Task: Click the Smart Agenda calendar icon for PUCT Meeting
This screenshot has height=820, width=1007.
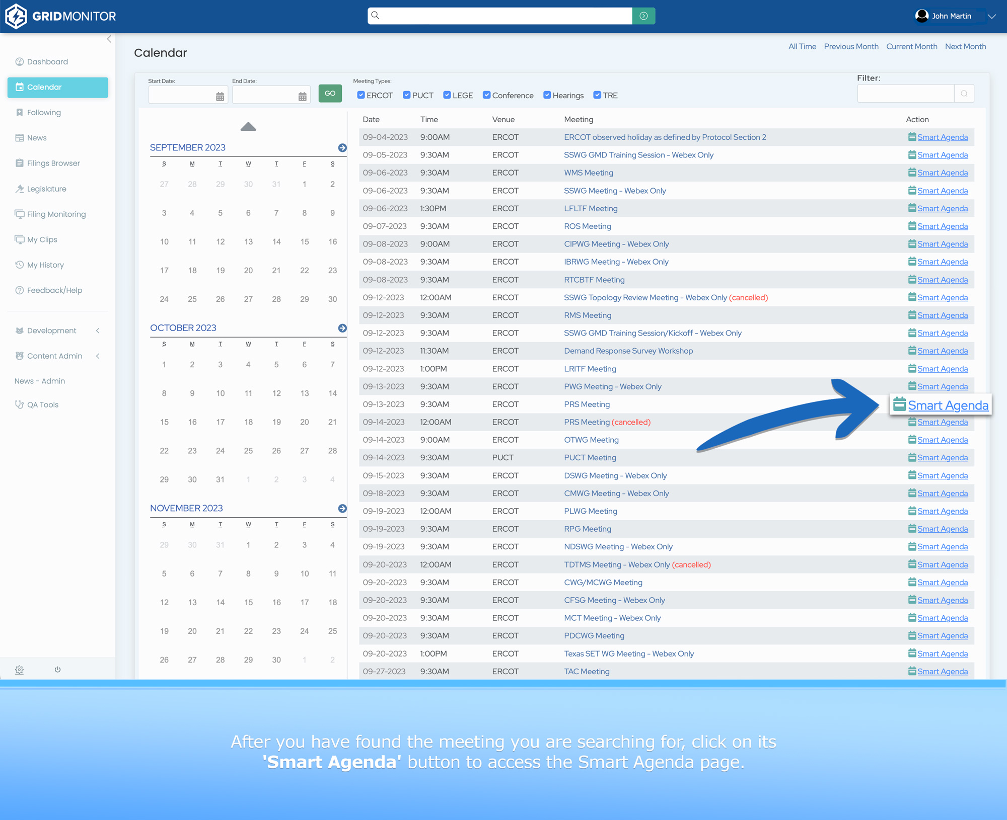Action: tap(912, 457)
